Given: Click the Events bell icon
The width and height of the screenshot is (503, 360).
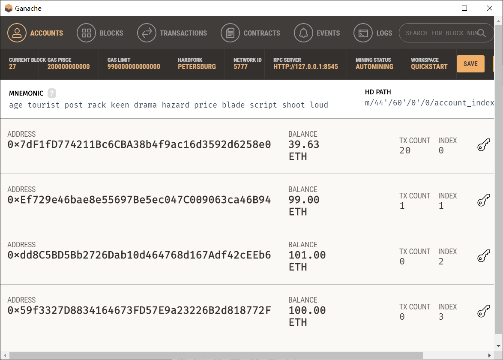Looking at the screenshot, I should tap(303, 33).
